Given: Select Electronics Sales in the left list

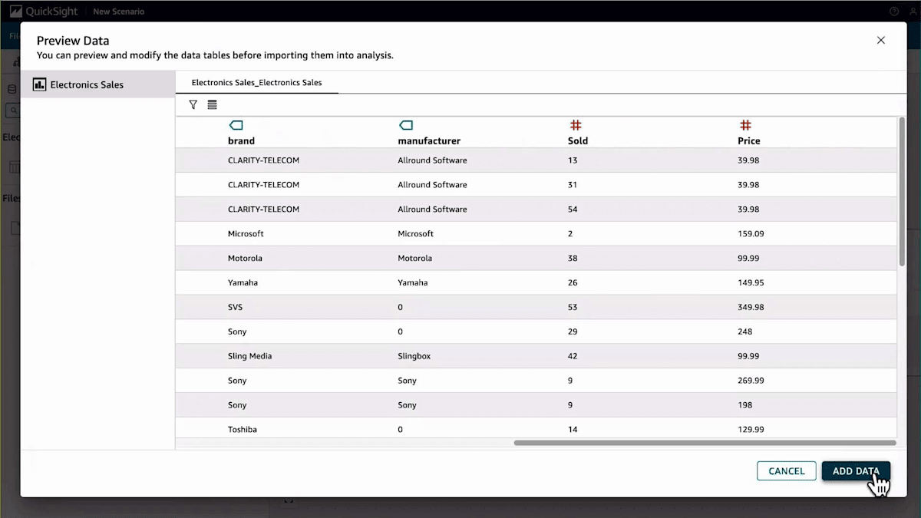Looking at the screenshot, I should [x=98, y=84].
